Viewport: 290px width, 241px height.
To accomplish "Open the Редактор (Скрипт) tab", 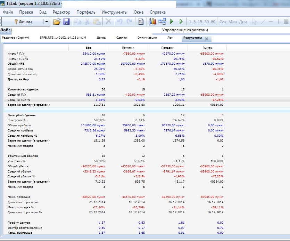I will click(16, 38).
